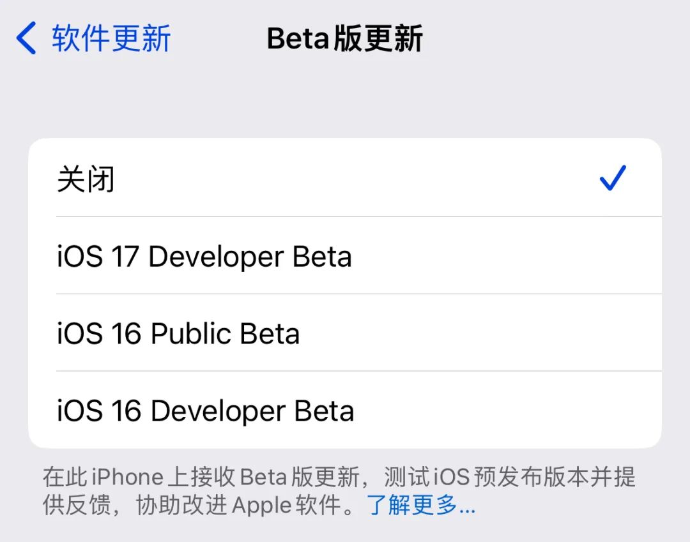Tap the word Beta in iOS 16 Developer row
Image resolution: width=690 pixels, height=542 pixels.
pyautogui.click(x=325, y=410)
